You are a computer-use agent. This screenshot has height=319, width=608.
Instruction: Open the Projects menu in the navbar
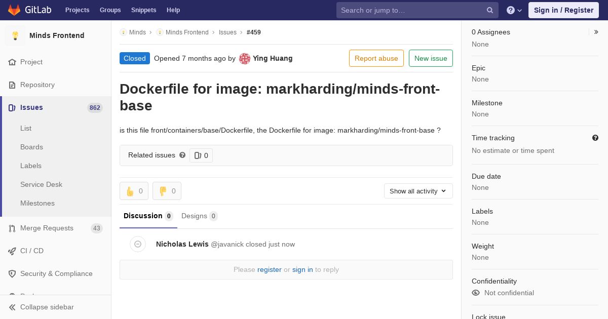click(x=77, y=10)
